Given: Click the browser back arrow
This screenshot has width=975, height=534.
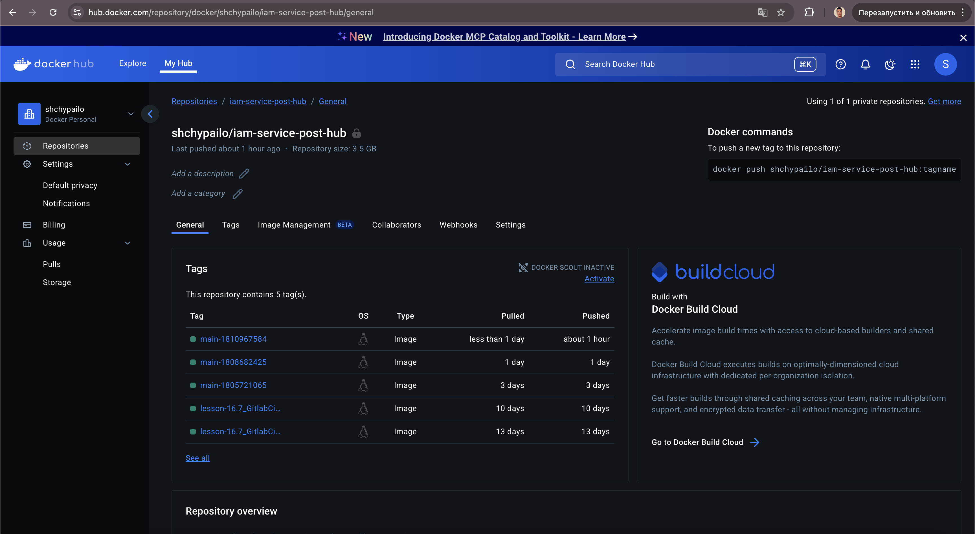Looking at the screenshot, I should tap(12, 12).
